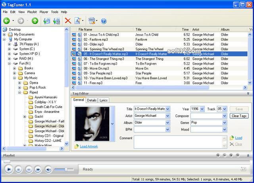Collapse the My Music tree node
The width and height of the screenshot is (254, 183).
[14, 78]
